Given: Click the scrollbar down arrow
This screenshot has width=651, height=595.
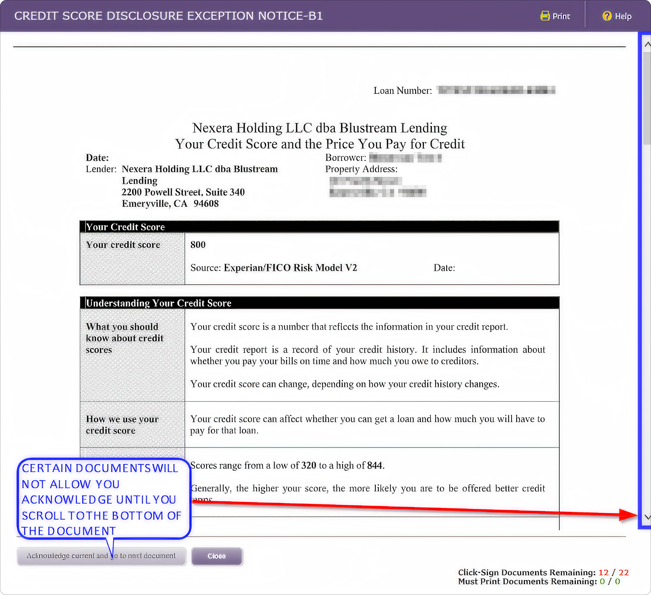Looking at the screenshot, I should coord(647,517).
